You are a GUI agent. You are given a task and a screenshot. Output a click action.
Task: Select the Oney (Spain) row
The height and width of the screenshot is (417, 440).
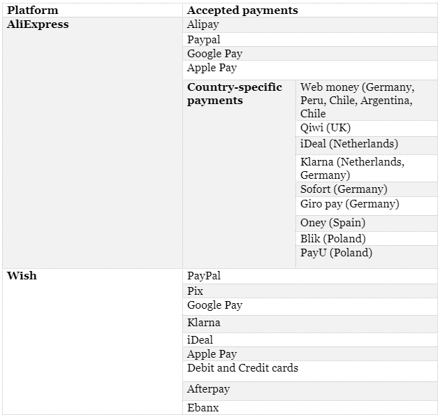332,223
